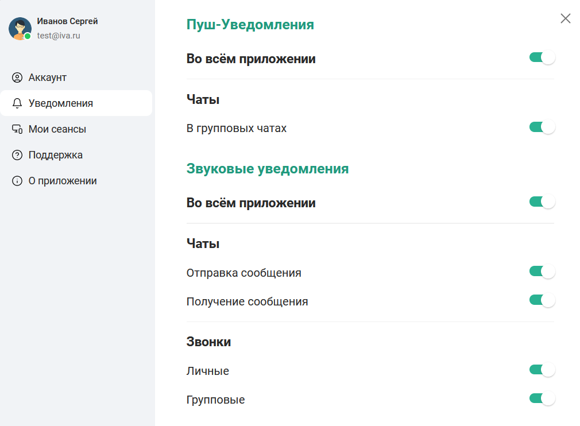Disable push notifications Во всём приложении
Image resolution: width=580 pixels, height=426 pixels.
click(542, 57)
